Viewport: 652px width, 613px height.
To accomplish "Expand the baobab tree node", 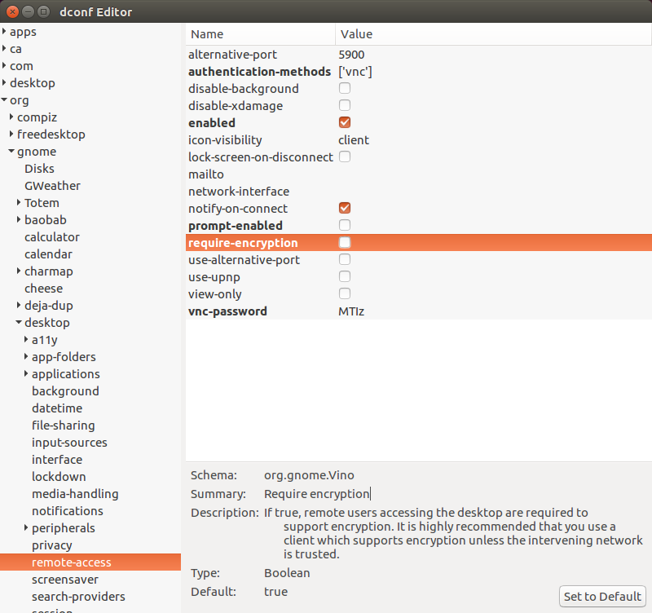I will pos(19,219).
